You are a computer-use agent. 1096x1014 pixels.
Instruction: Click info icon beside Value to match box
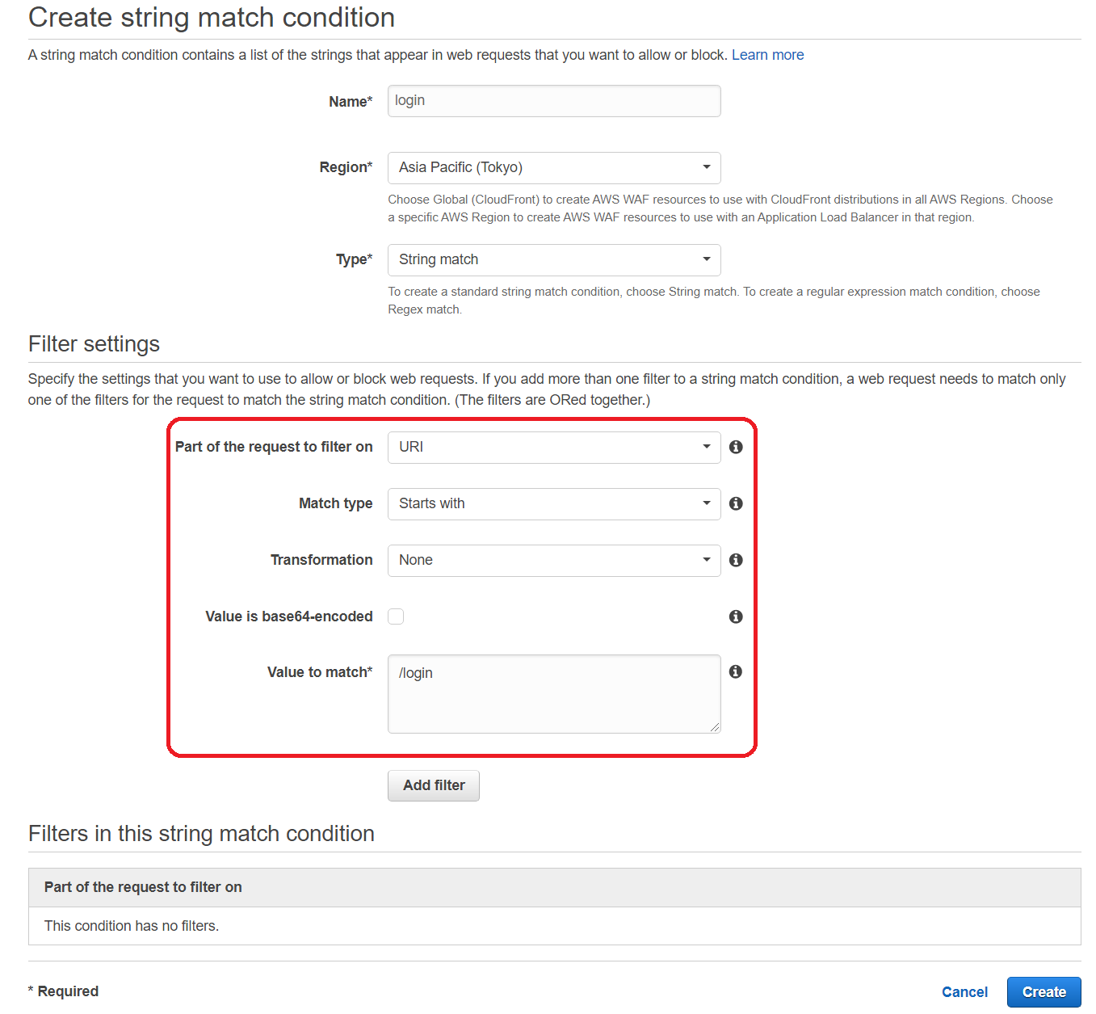click(x=736, y=671)
